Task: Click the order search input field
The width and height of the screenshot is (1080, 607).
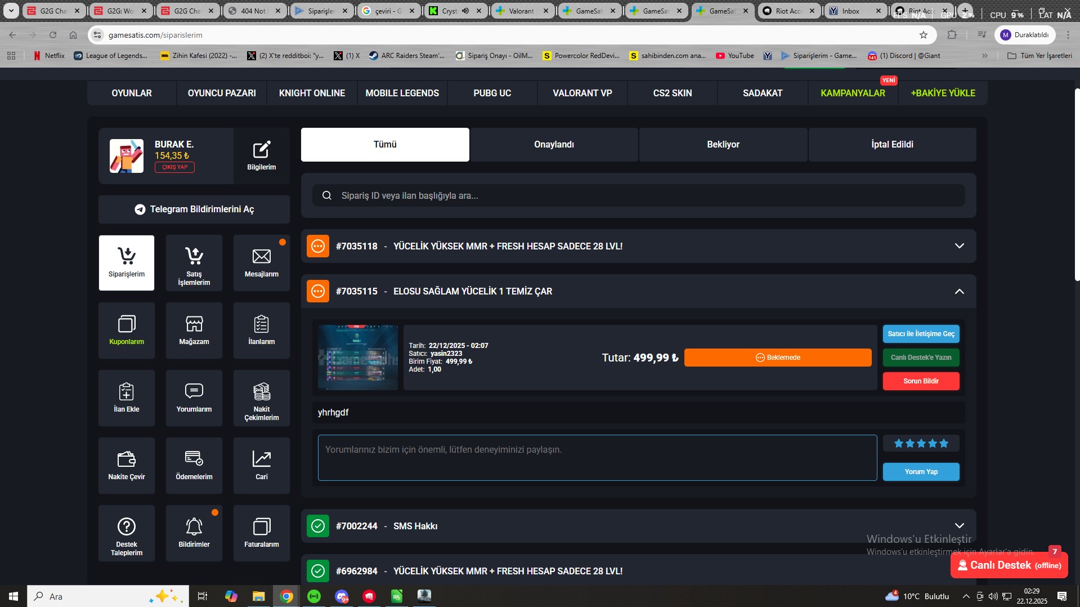Action: coord(639,195)
